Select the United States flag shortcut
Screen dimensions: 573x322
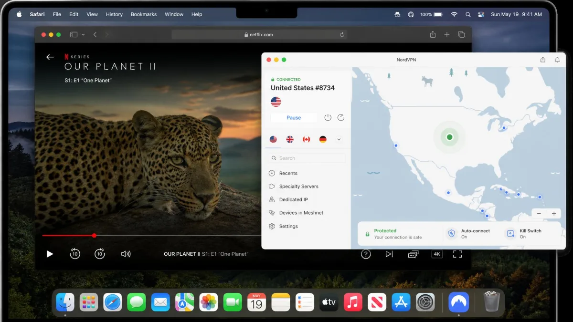tap(273, 139)
